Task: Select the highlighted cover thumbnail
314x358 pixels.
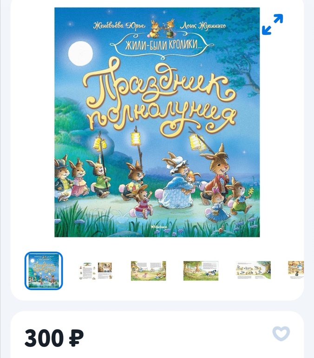Action: (x=44, y=271)
